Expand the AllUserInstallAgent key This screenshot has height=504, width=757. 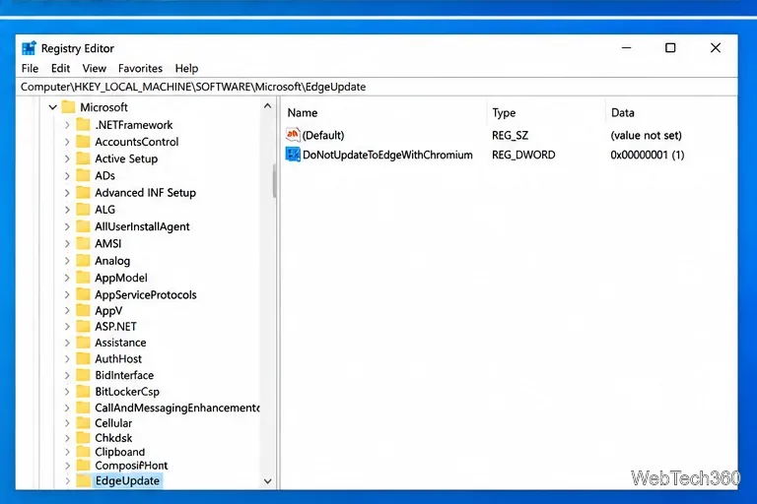click(67, 226)
